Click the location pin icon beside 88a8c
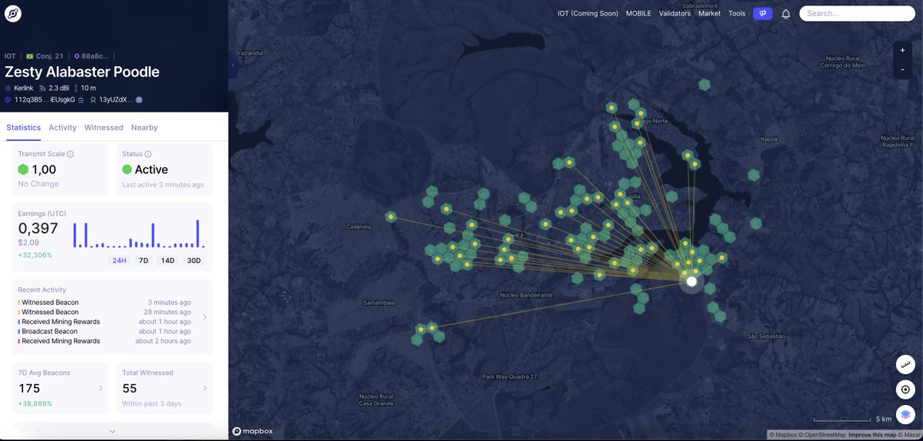Image resolution: width=923 pixels, height=441 pixels. [77, 56]
